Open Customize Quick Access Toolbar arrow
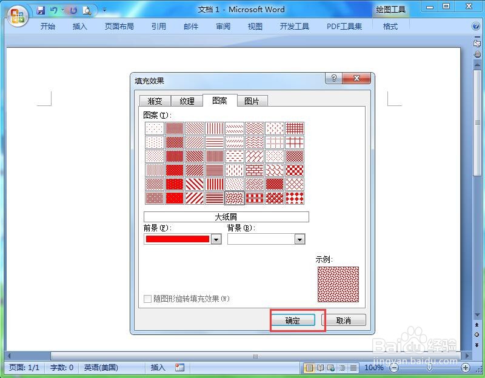This screenshot has width=485, height=378. point(104,10)
